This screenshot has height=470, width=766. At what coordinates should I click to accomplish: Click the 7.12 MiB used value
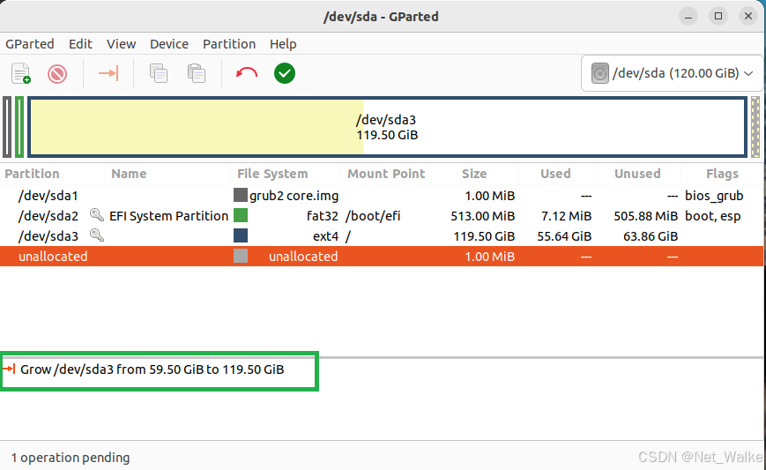point(566,215)
